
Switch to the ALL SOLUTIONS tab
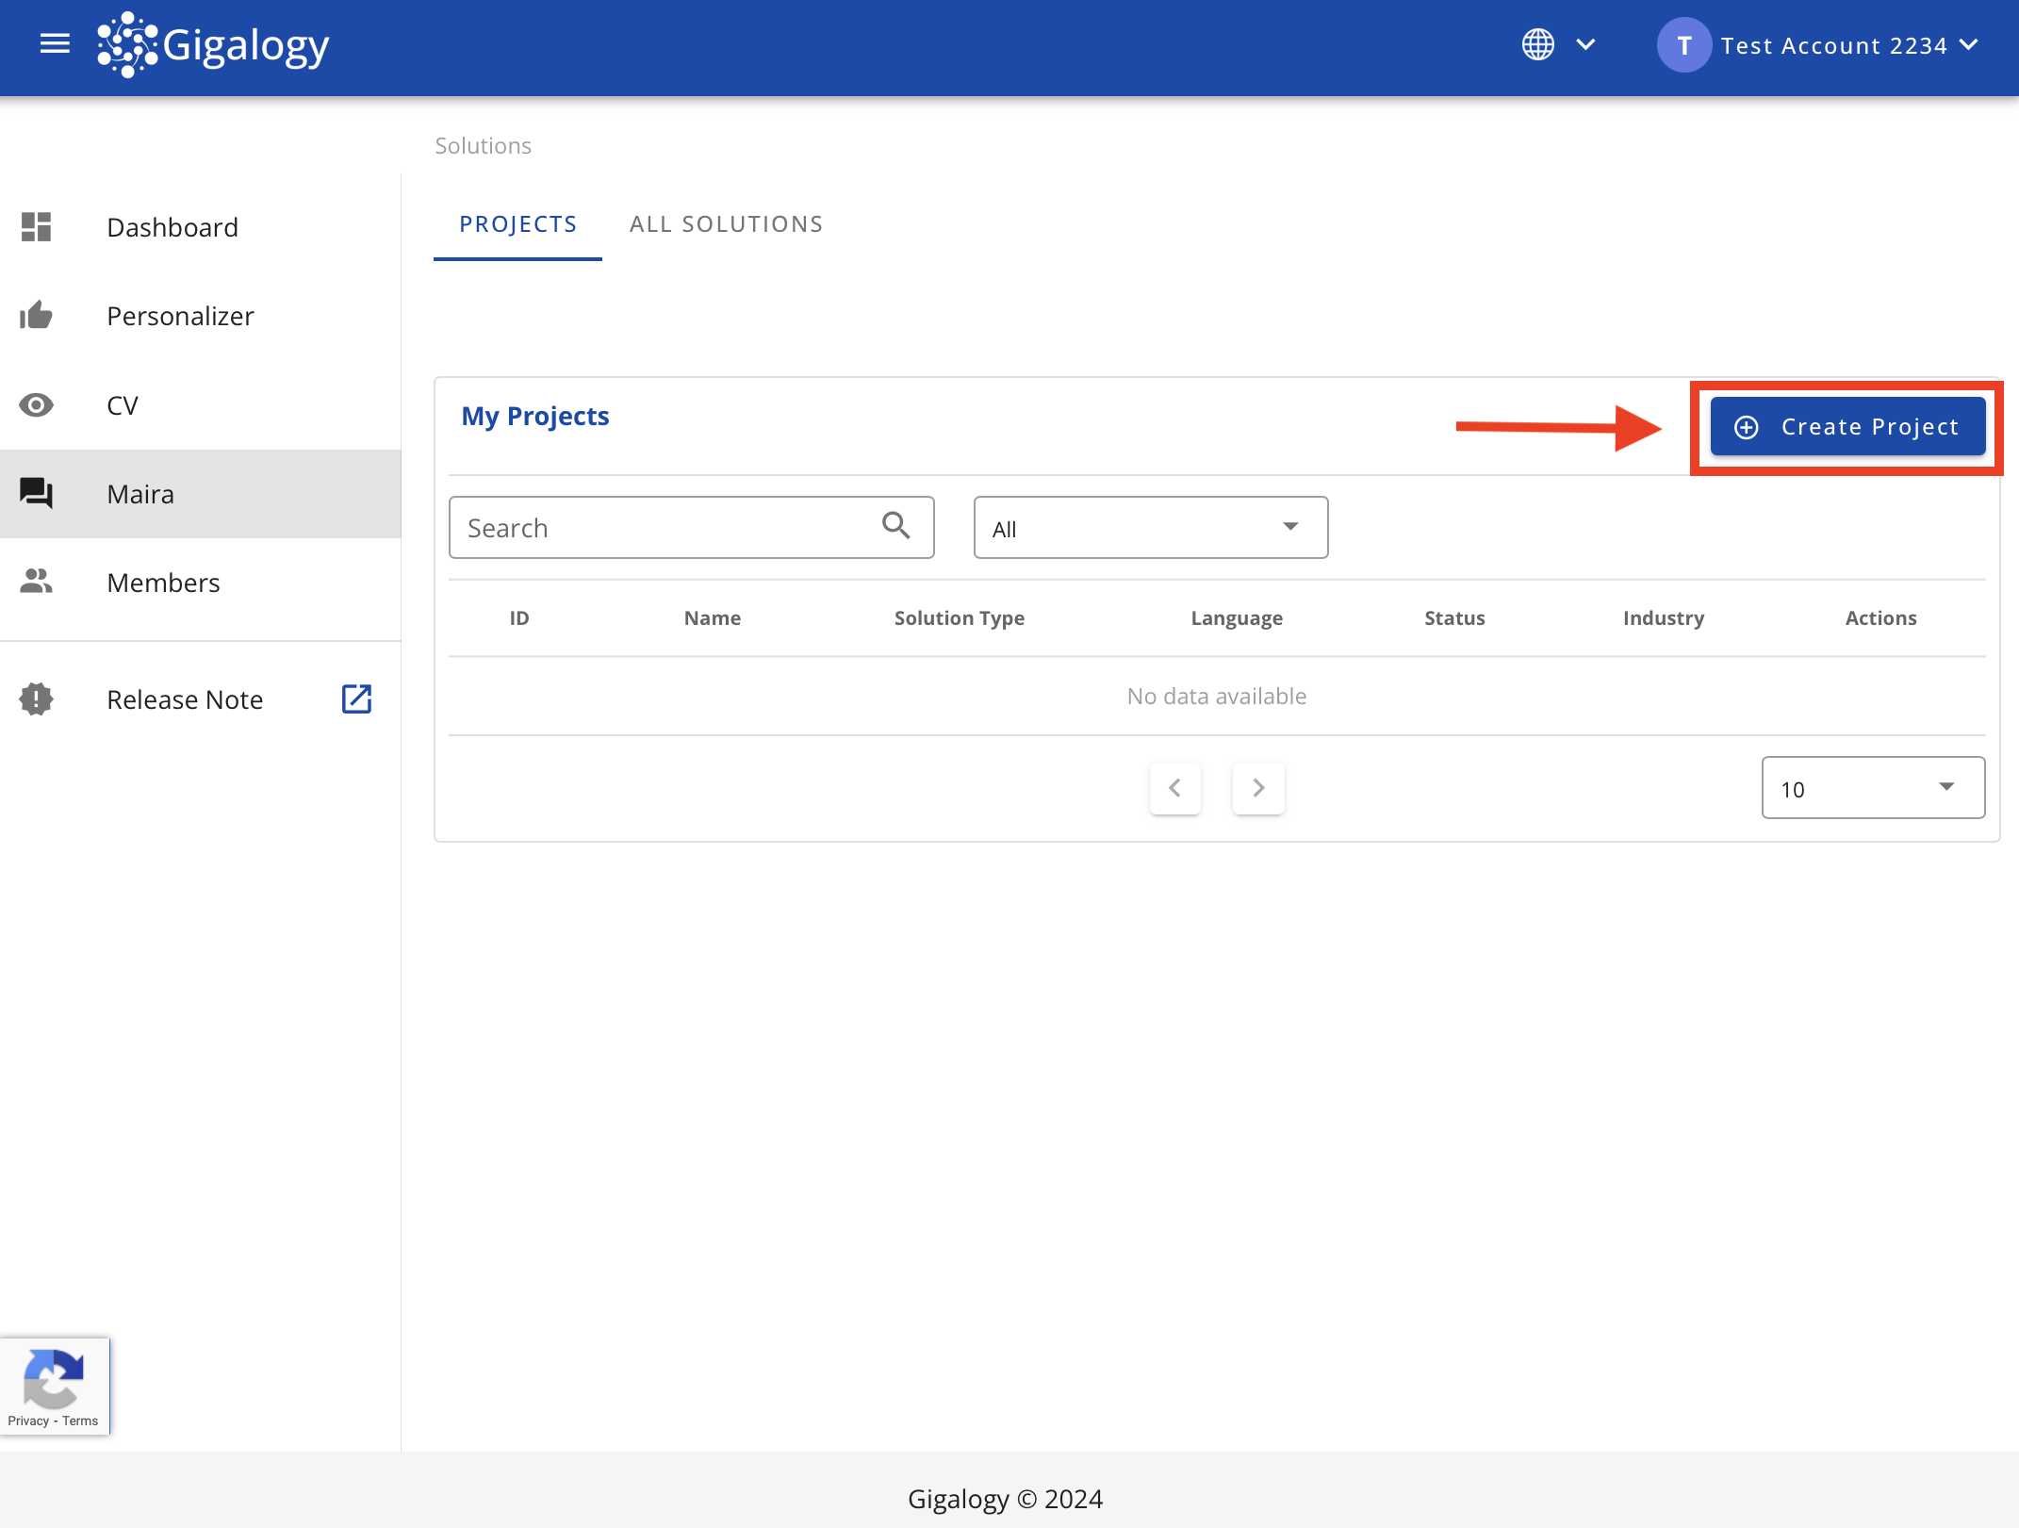[x=726, y=223]
